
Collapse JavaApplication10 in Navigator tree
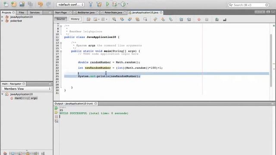point(2,94)
